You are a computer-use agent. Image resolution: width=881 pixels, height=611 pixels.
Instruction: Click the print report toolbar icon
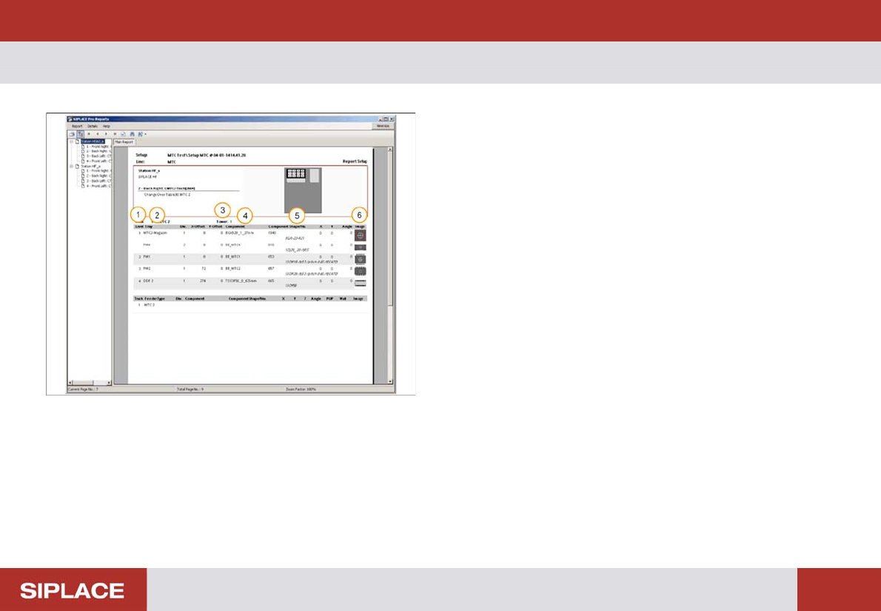click(x=72, y=134)
